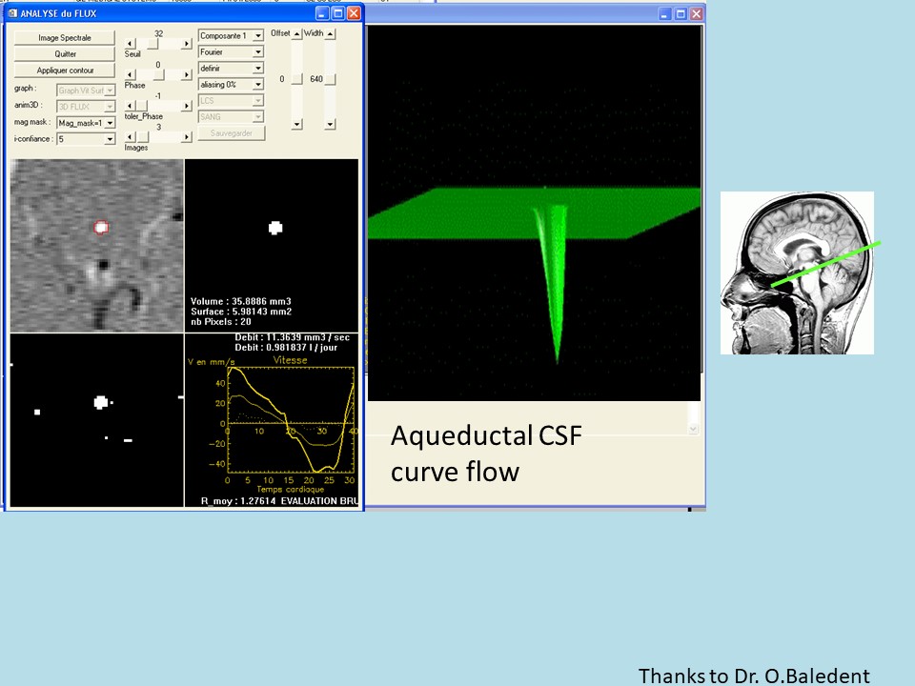
Task: Open the Mag_mask=1 combo box
Action: coord(110,122)
